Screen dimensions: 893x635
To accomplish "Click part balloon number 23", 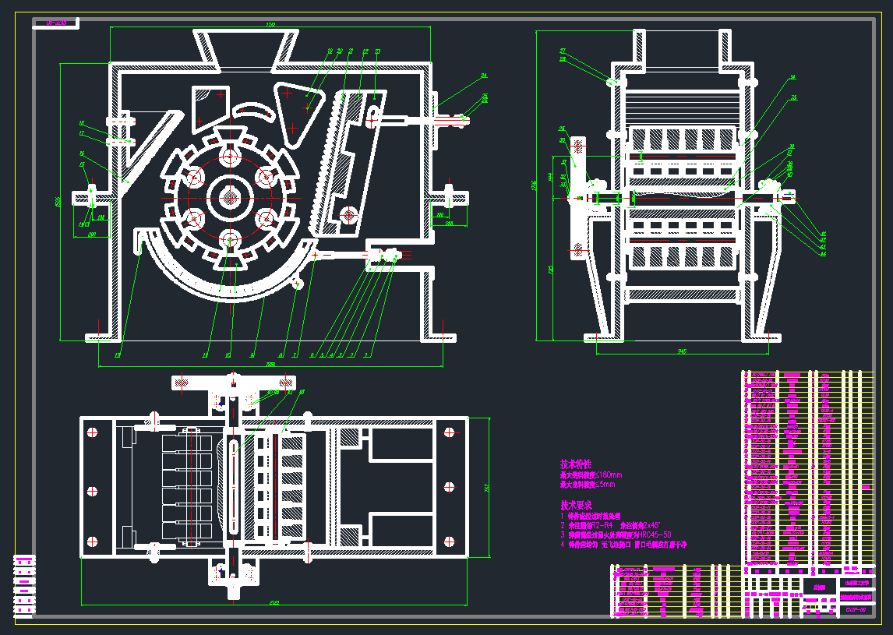I will point(377,52).
